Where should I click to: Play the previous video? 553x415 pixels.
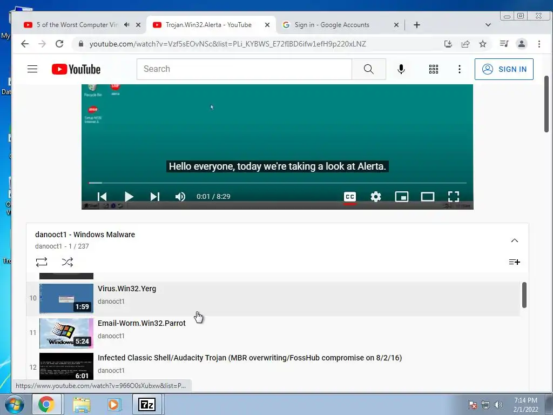pyautogui.click(x=102, y=197)
